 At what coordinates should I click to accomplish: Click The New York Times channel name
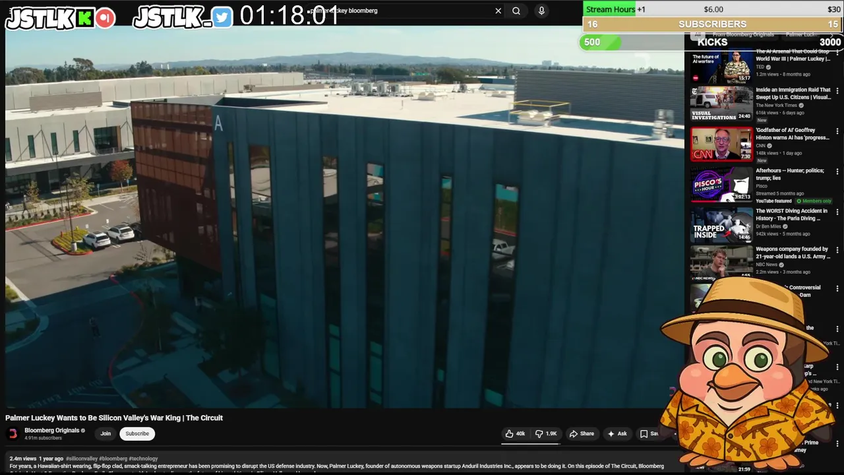click(x=777, y=106)
